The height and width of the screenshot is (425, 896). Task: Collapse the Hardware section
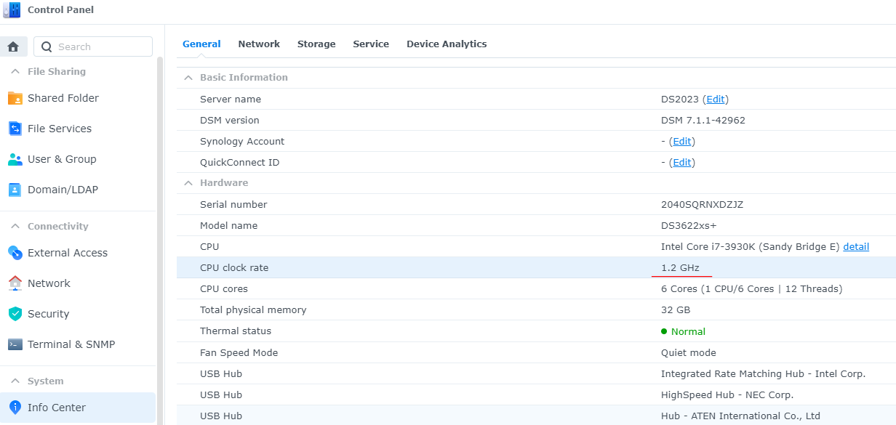pos(188,183)
